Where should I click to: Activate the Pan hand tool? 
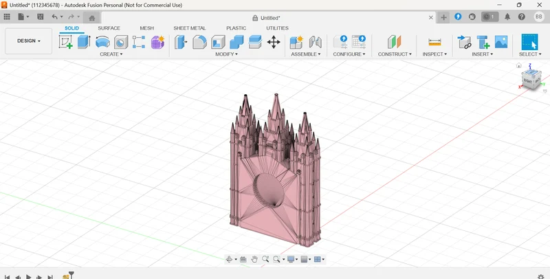point(254,259)
